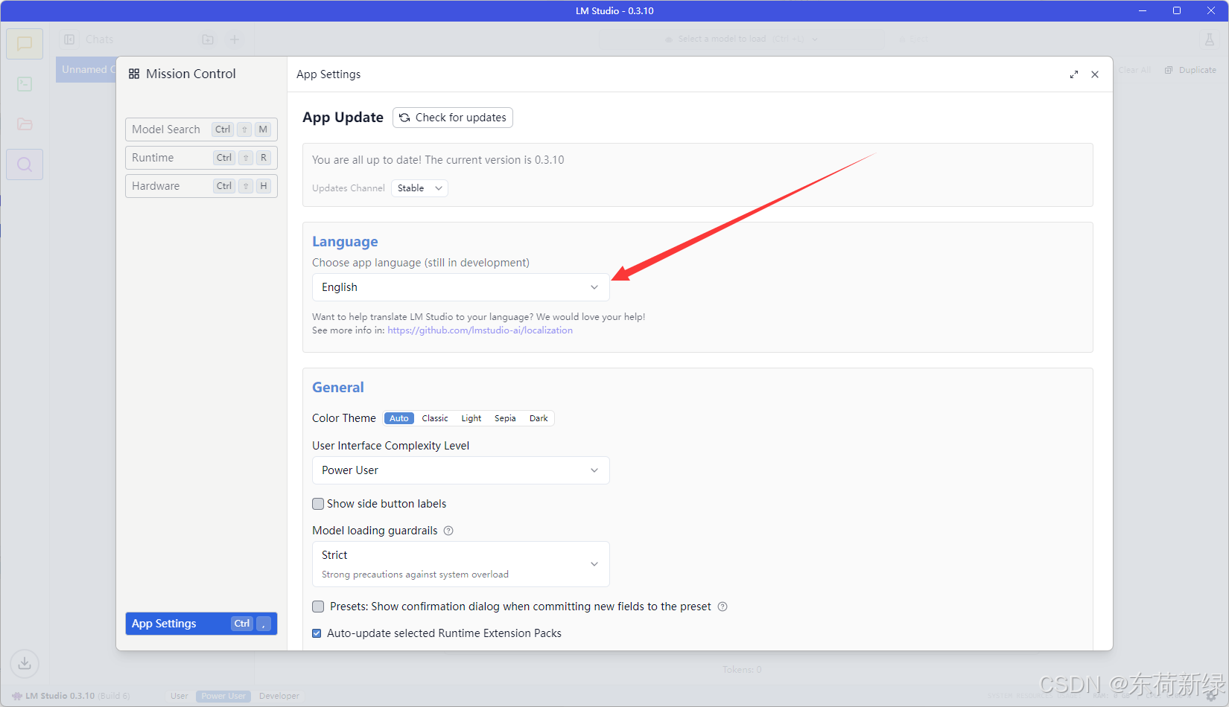Click the Language section heading
The image size is (1229, 707).
point(345,242)
